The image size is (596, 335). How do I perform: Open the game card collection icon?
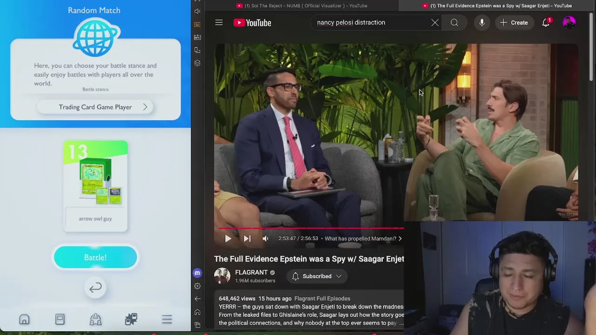pyautogui.click(x=60, y=319)
